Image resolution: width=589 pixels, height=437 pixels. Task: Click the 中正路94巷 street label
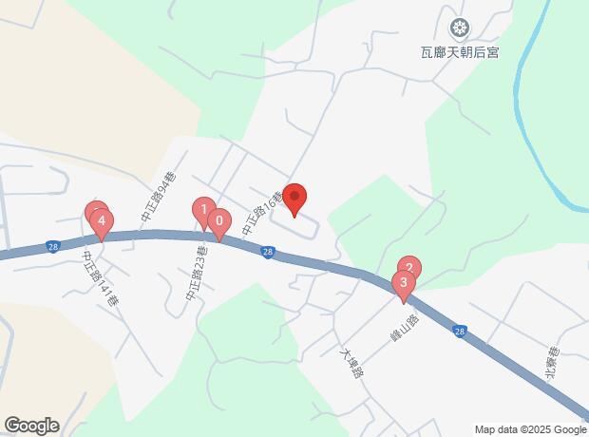(159, 196)
